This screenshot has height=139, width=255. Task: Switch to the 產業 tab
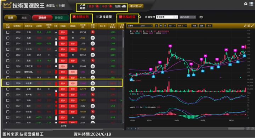pyautogui.click(x=24, y=18)
